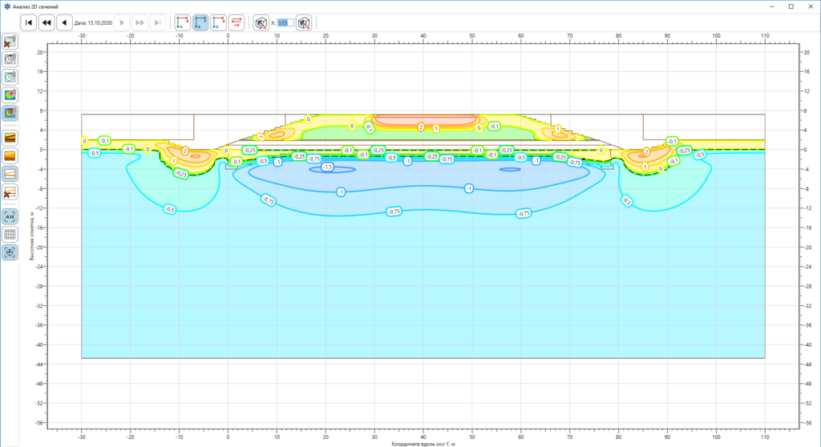The image size is (821, 447).
Task: Click the vertical axis title "Высотная отметка, м"
Action: (x=31, y=236)
